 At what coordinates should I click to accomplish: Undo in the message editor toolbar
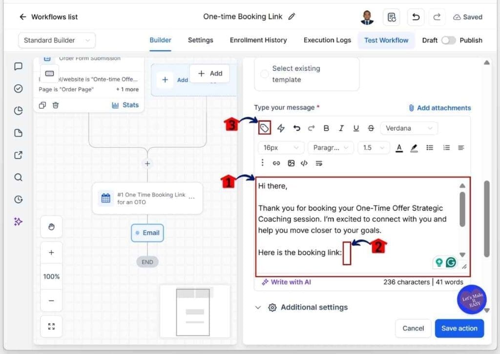click(x=296, y=128)
